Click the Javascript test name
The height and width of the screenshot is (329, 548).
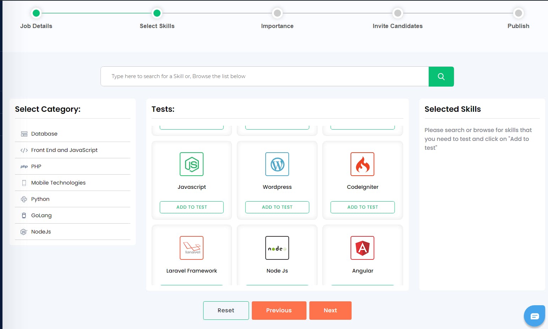point(192,187)
